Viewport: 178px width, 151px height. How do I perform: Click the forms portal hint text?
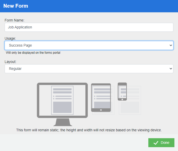tap(33, 53)
